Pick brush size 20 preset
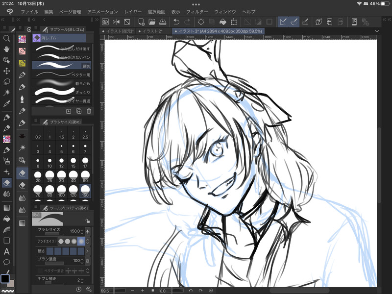This screenshot has height=294, width=392. 38,177
